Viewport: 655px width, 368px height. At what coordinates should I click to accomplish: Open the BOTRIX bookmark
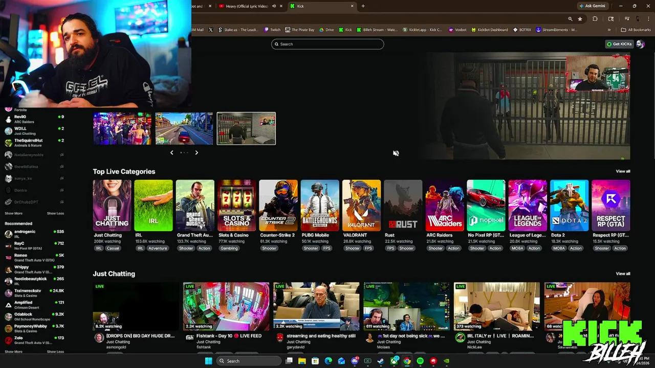[x=522, y=30]
